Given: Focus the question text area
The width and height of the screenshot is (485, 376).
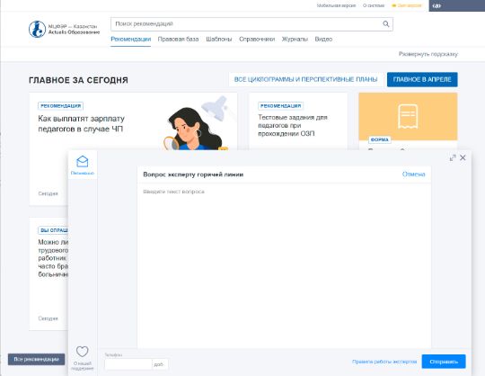Looking at the screenshot, I should 284,265.
